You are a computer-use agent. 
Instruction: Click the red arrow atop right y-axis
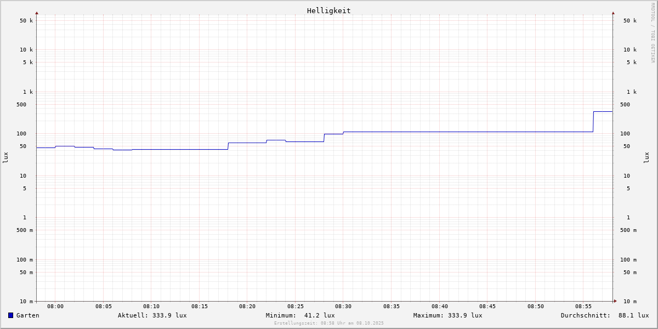point(613,13)
